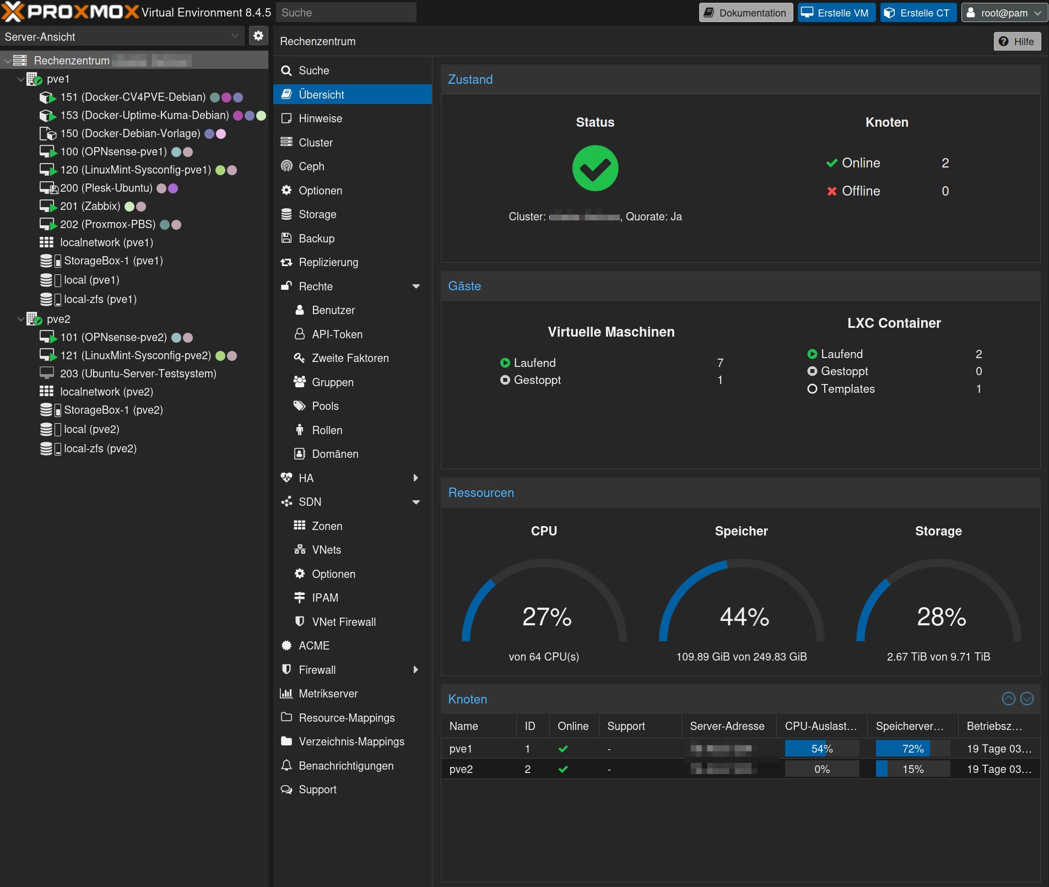The image size is (1049, 887).
Task: Click the Erstelle CT button
Action: [x=918, y=13]
